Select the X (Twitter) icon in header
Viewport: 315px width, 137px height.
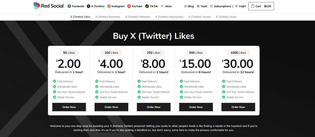(88, 6)
